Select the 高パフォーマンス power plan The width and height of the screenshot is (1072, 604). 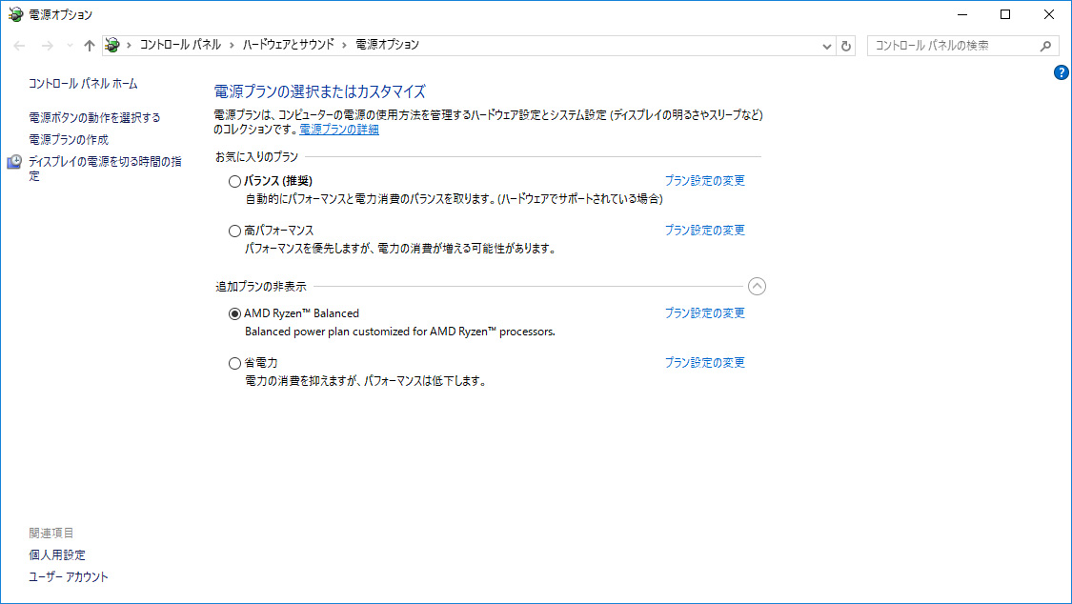[234, 231]
